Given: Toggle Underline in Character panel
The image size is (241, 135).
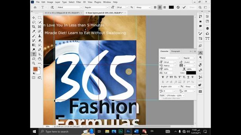Looking at the screenshot, I should coord(188,77).
